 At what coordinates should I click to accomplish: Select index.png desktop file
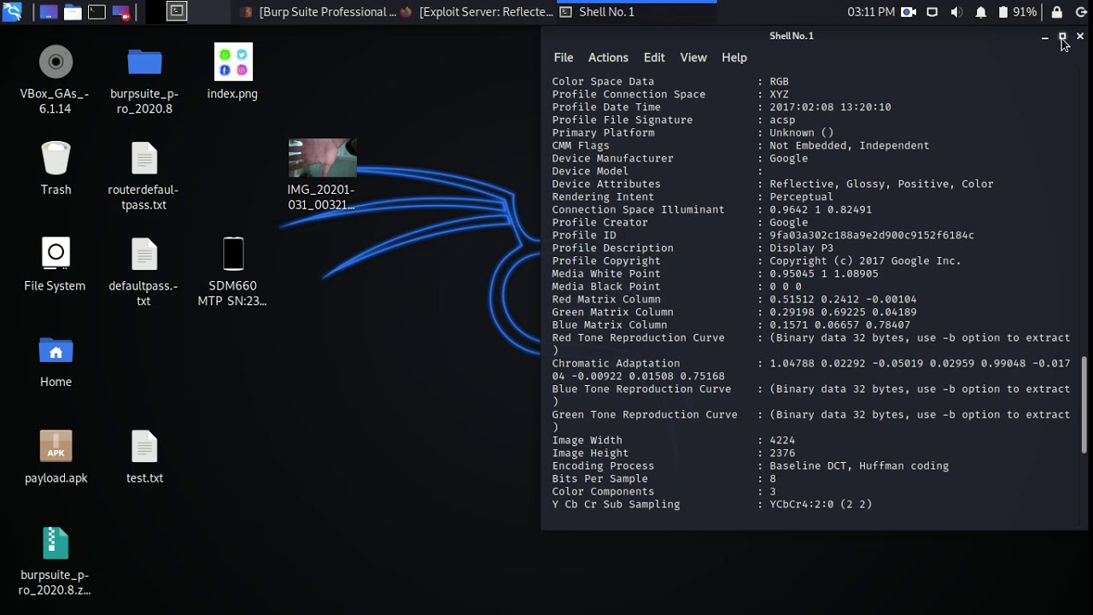coord(232,72)
